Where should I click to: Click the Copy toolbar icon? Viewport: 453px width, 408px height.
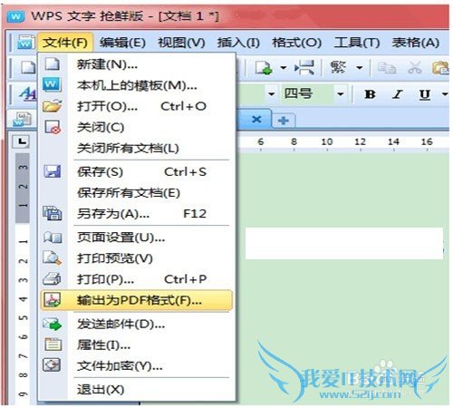(387, 68)
